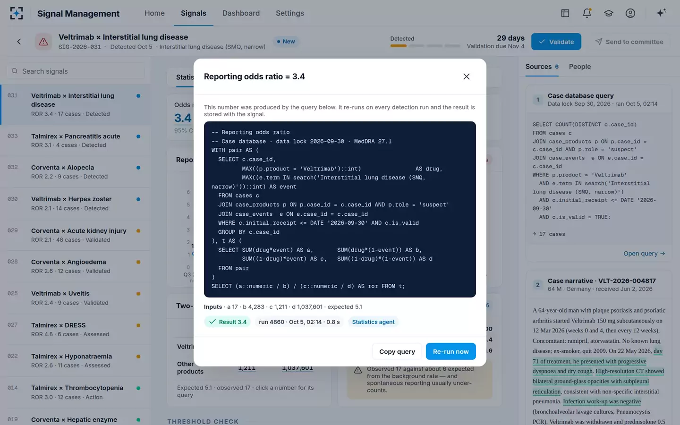Click the Validate button

click(x=556, y=42)
